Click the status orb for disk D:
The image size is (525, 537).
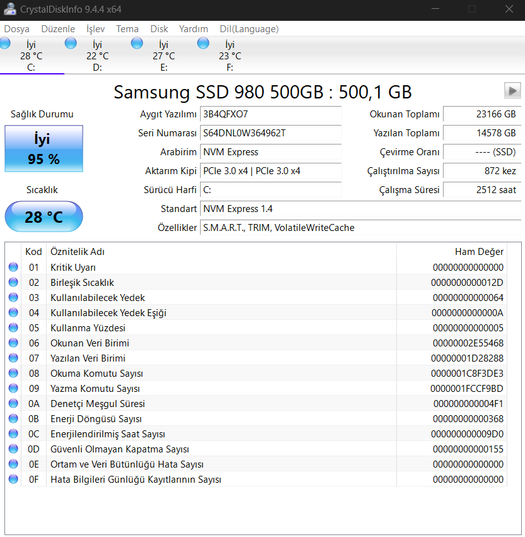(x=71, y=43)
